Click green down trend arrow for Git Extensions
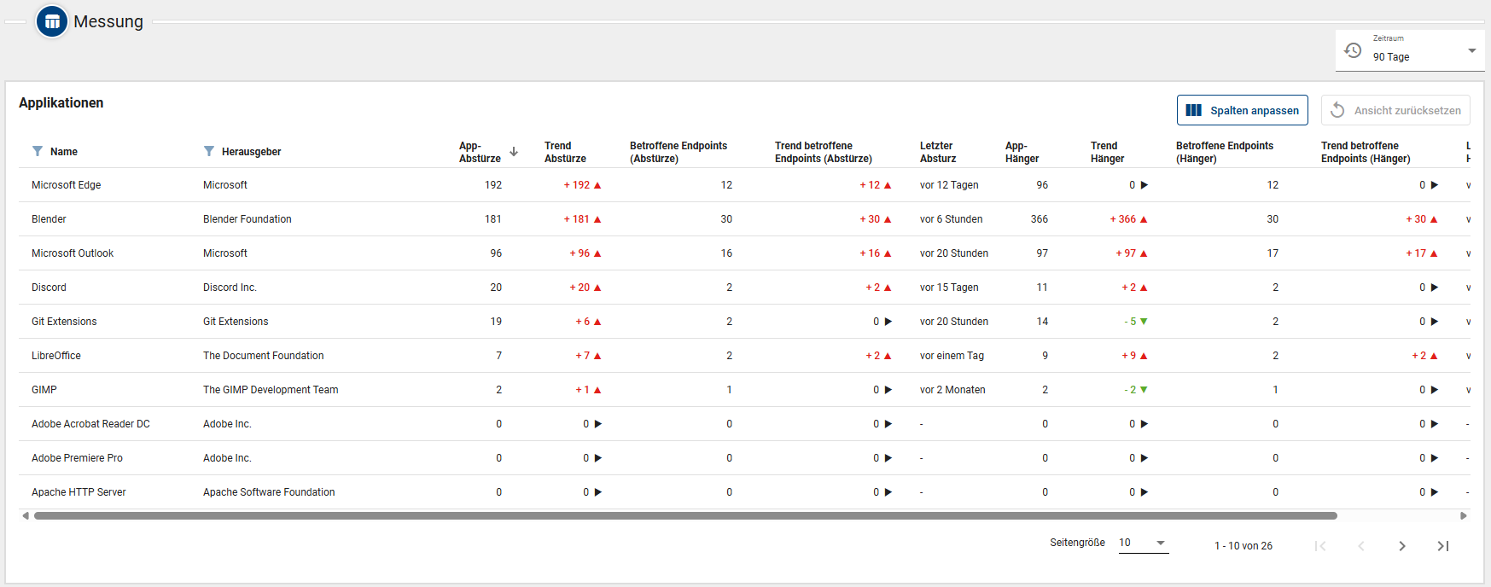The height and width of the screenshot is (587, 1491). point(1144,322)
